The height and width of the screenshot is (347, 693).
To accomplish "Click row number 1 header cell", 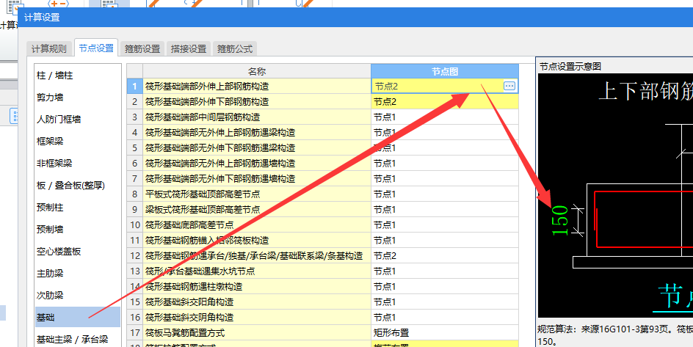I will click(x=135, y=86).
